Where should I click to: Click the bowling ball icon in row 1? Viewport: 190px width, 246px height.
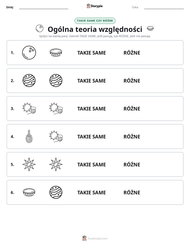(29, 53)
